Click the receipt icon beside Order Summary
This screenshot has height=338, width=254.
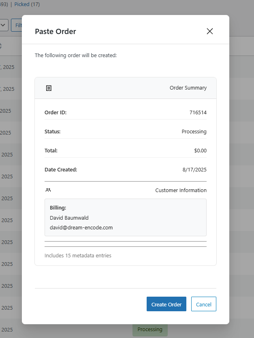click(x=49, y=88)
